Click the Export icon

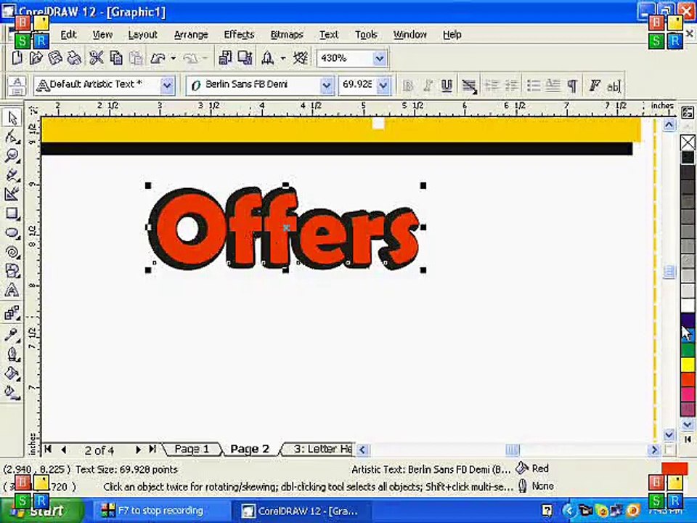(245, 58)
